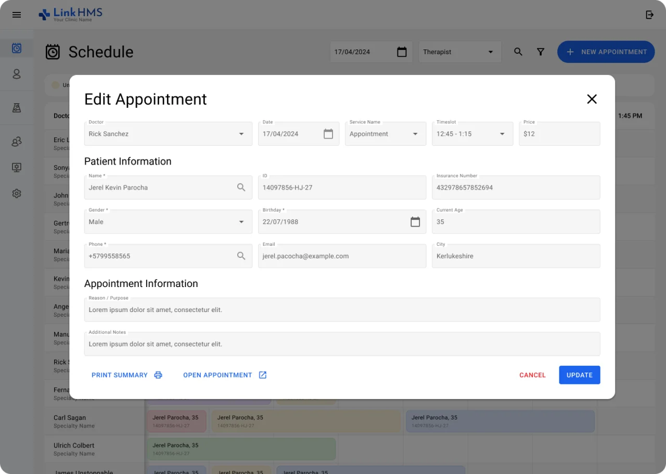The image size is (666, 474).
Task: Click the Reason / Purpose field
Action: coord(342,310)
